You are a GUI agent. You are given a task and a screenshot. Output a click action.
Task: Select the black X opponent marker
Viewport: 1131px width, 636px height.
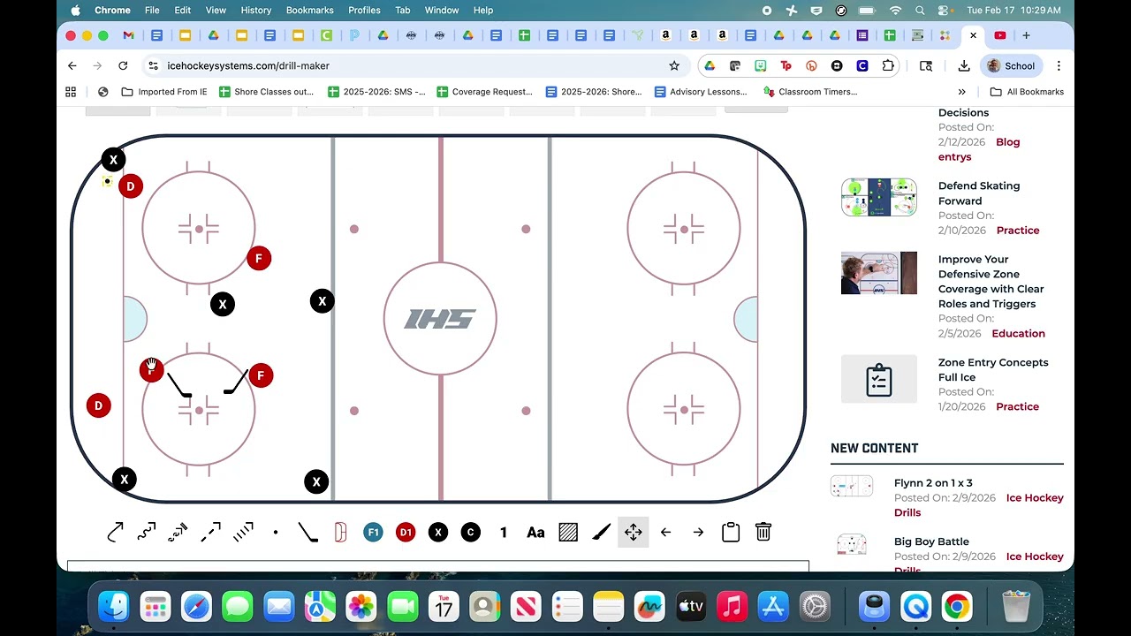click(x=438, y=532)
